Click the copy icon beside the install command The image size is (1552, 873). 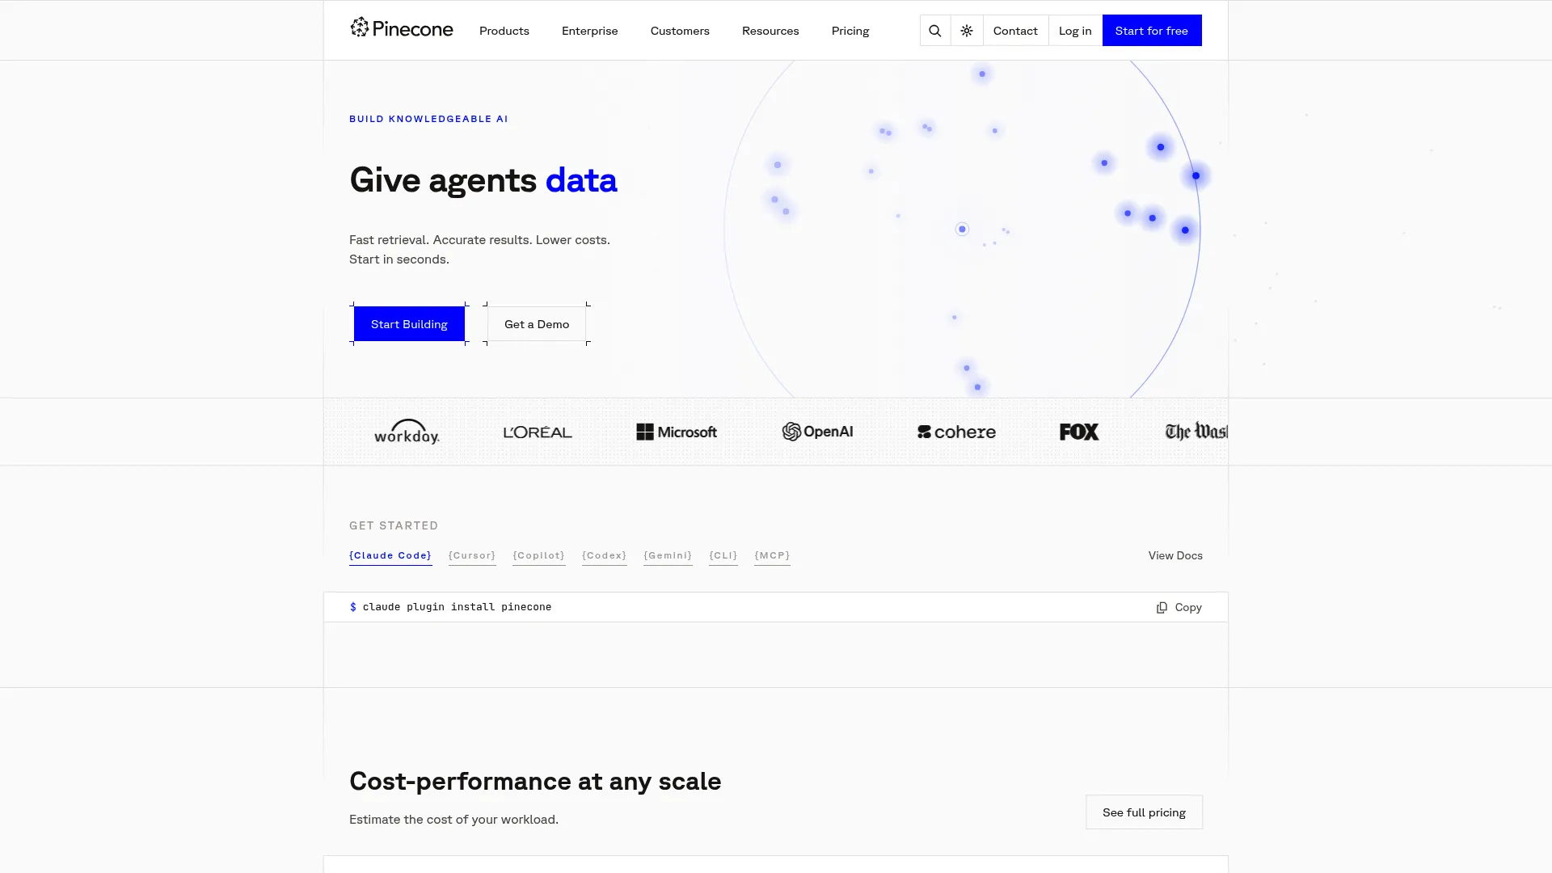coord(1162,607)
